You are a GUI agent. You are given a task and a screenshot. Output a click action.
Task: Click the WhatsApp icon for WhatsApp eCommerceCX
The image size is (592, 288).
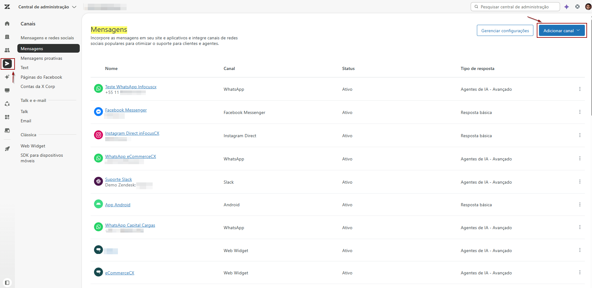[98, 158]
